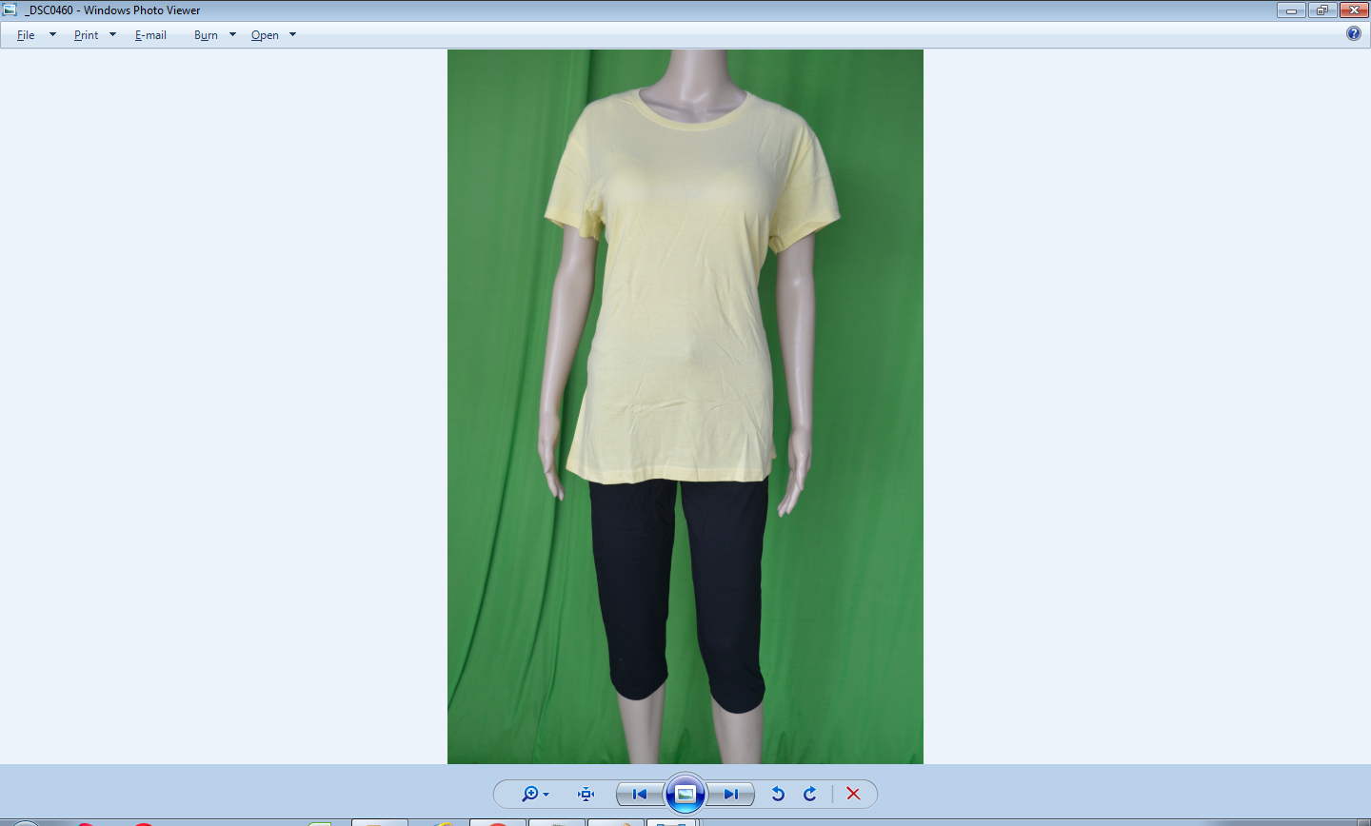Close the Windows Photo Viewer window
1371x826 pixels.
(x=1353, y=10)
